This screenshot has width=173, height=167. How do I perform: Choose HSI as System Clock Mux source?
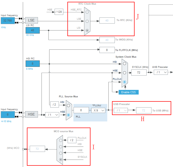(124, 64)
